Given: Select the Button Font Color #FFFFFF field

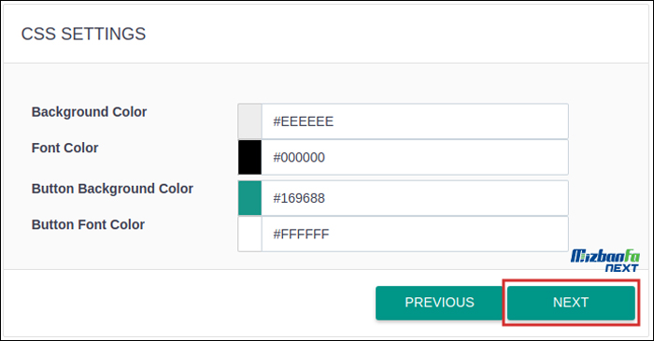Looking at the screenshot, I should tap(415, 234).
